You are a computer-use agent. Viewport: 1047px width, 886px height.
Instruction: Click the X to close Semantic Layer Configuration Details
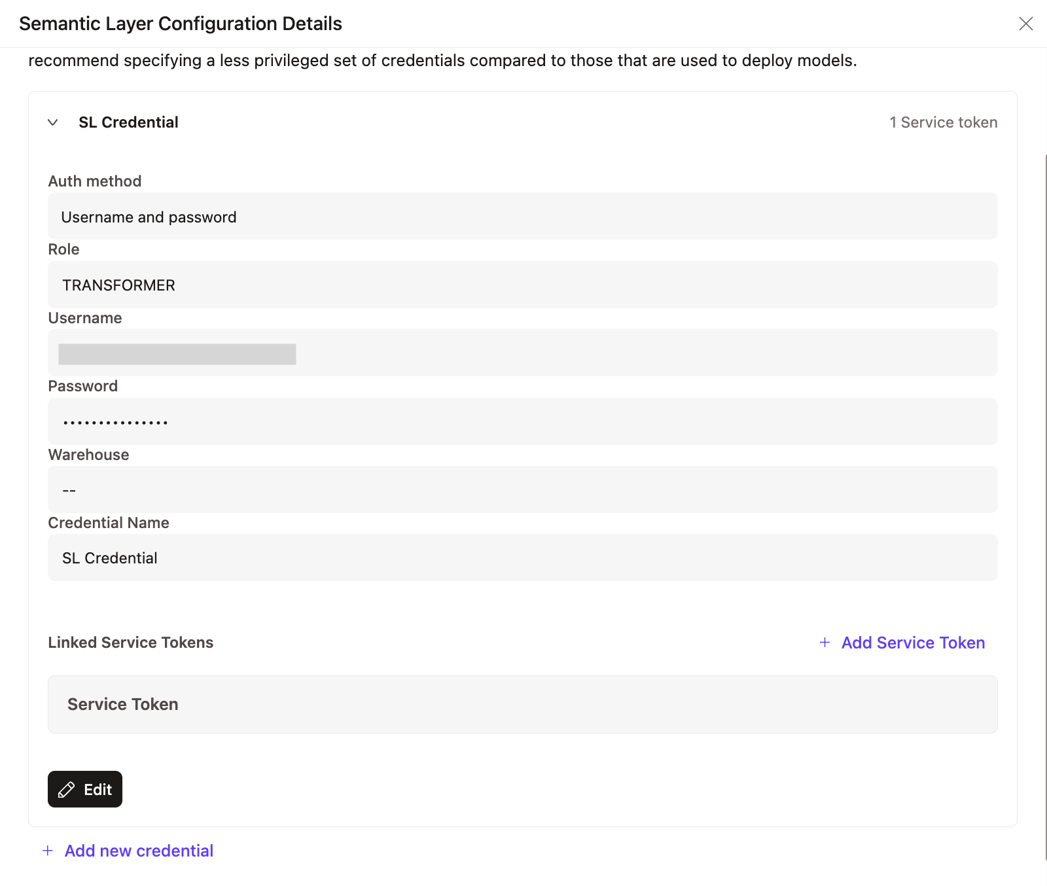pyautogui.click(x=1026, y=24)
